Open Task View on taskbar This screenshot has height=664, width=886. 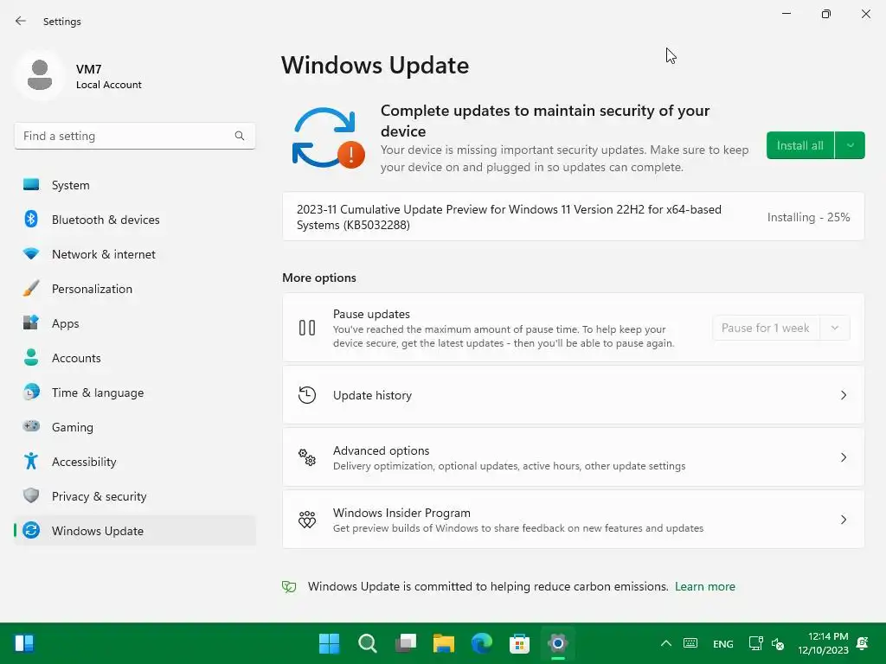[x=406, y=643]
